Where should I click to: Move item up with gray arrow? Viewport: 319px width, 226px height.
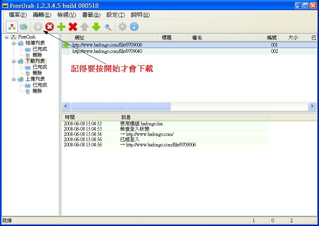85,27
